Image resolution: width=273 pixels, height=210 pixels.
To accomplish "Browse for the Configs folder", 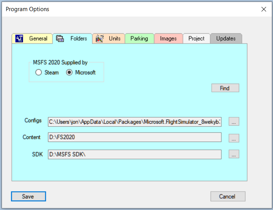I will tap(234, 121).
